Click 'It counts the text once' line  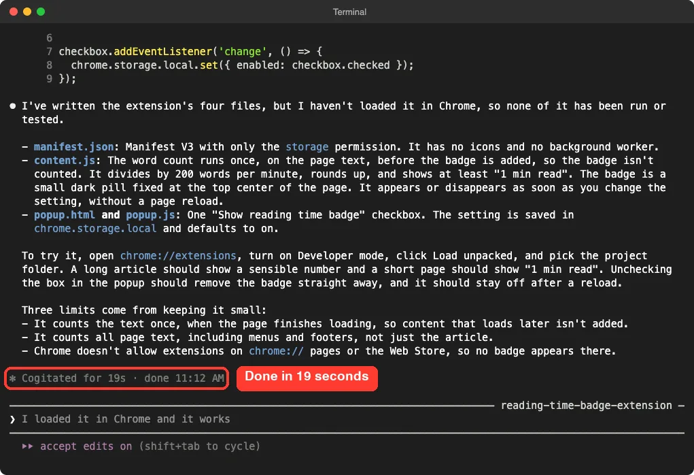[x=325, y=324]
